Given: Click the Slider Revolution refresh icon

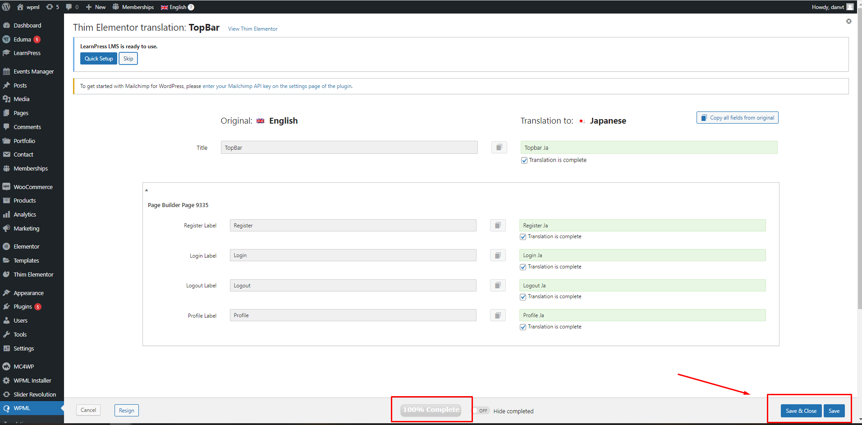Looking at the screenshot, I should (x=6, y=394).
